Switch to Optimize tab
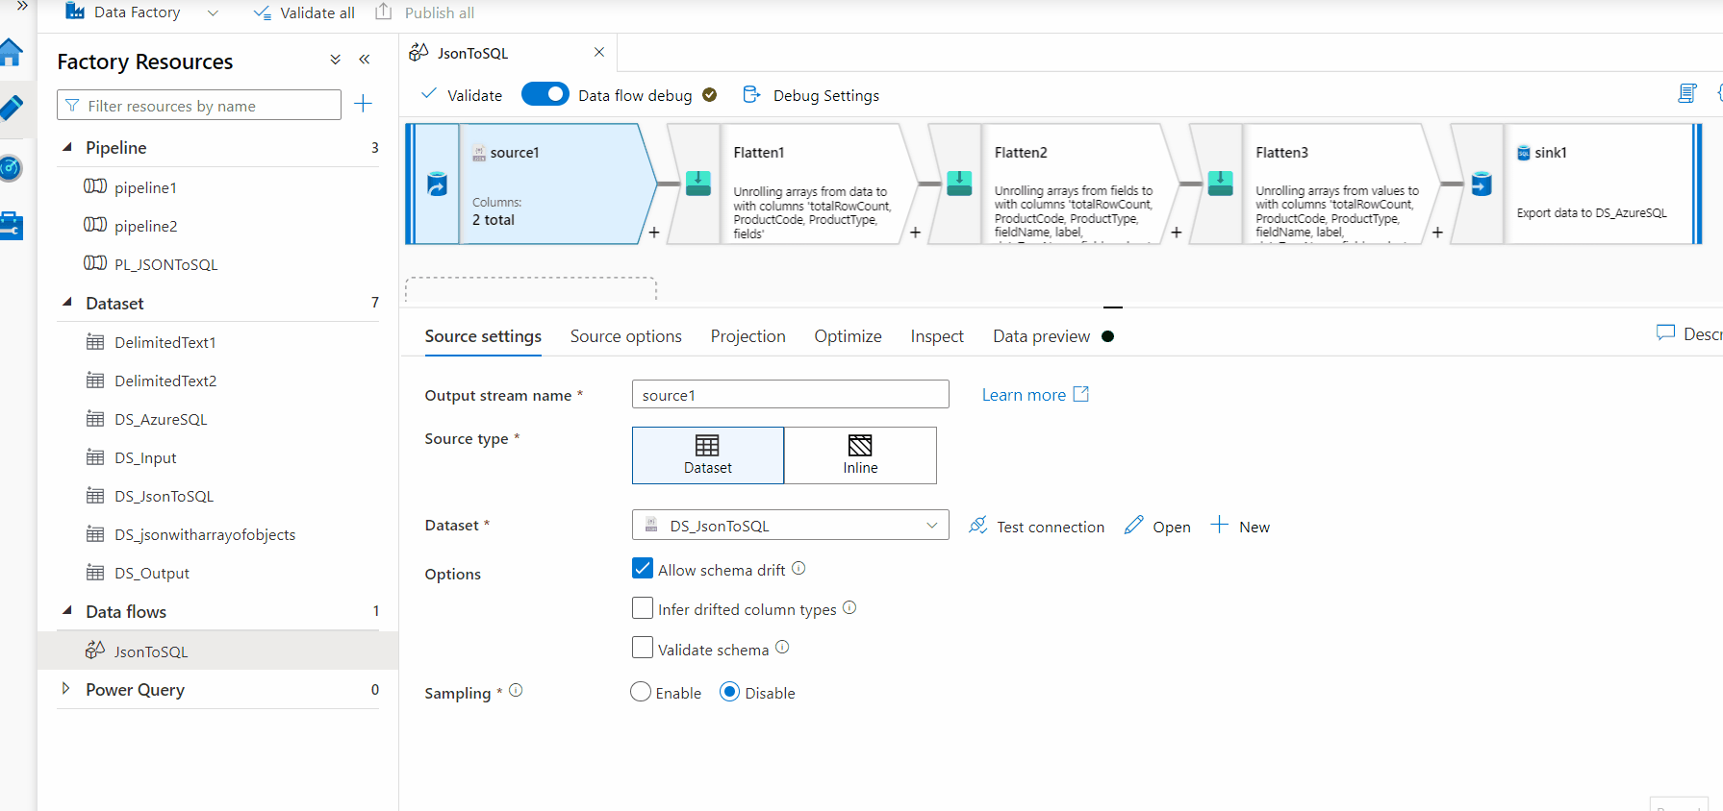Viewport: 1723px width, 811px height. click(848, 336)
